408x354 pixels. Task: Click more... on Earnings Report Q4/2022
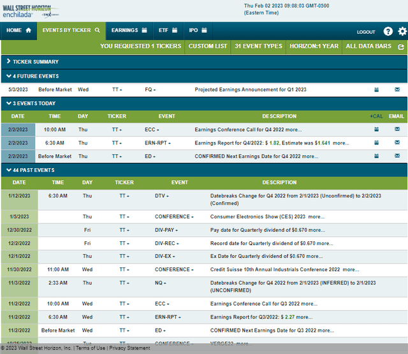(341, 143)
